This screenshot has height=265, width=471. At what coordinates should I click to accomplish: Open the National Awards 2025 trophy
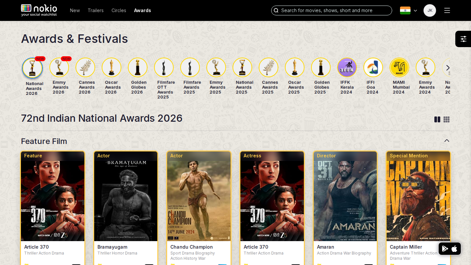[242, 67]
